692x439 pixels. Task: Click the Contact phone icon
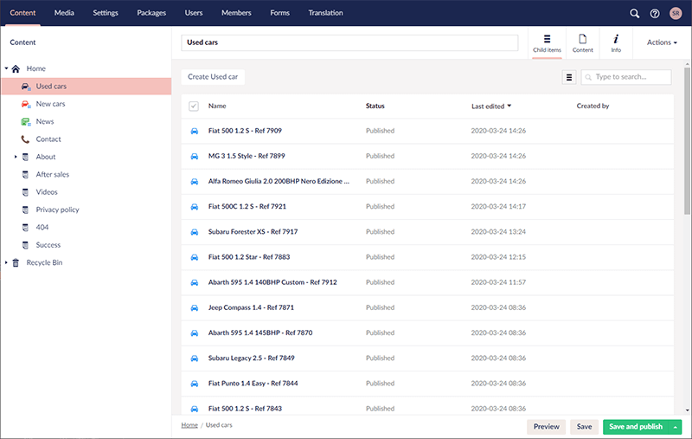click(x=25, y=139)
